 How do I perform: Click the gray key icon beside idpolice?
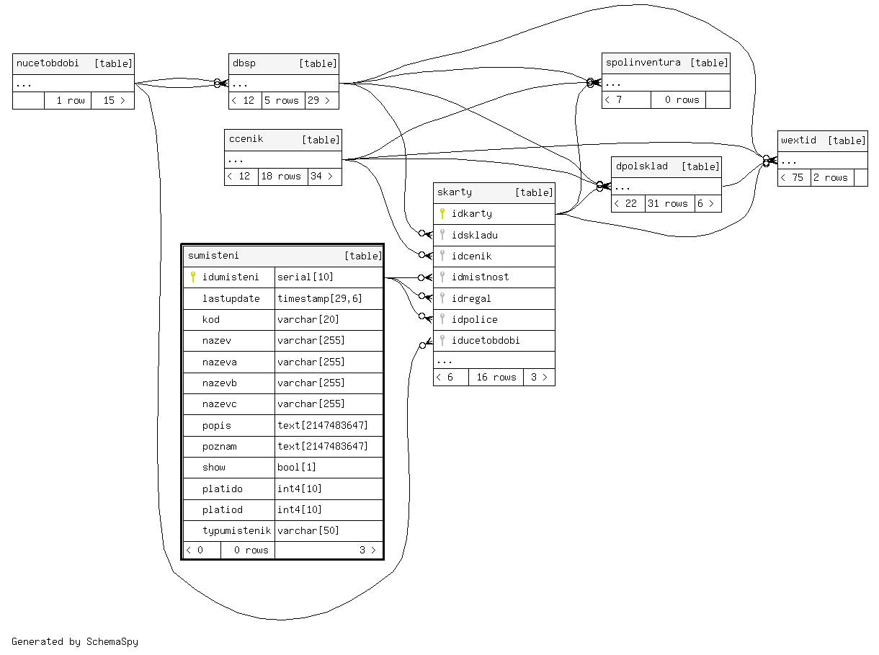(x=442, y=319)
